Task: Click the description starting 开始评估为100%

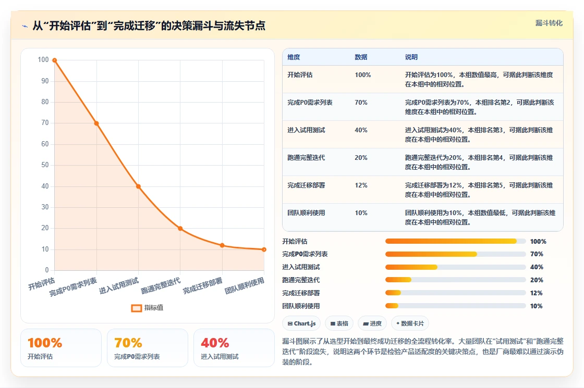Action: pos(479,79)
